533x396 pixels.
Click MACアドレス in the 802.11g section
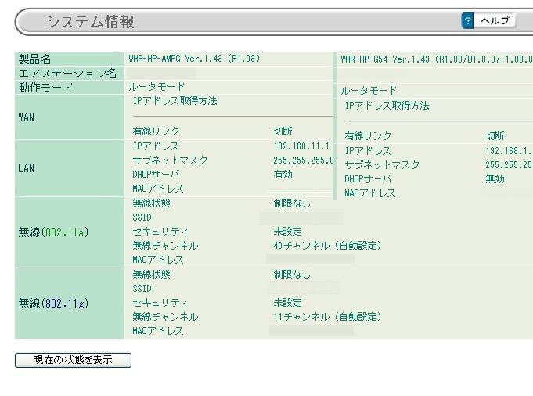[x=158, y=331]
